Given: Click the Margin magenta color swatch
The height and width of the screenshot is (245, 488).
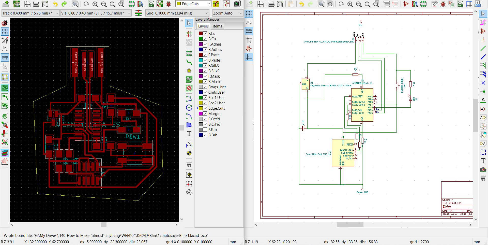Looking at the screenshot, I should [201, 113].
